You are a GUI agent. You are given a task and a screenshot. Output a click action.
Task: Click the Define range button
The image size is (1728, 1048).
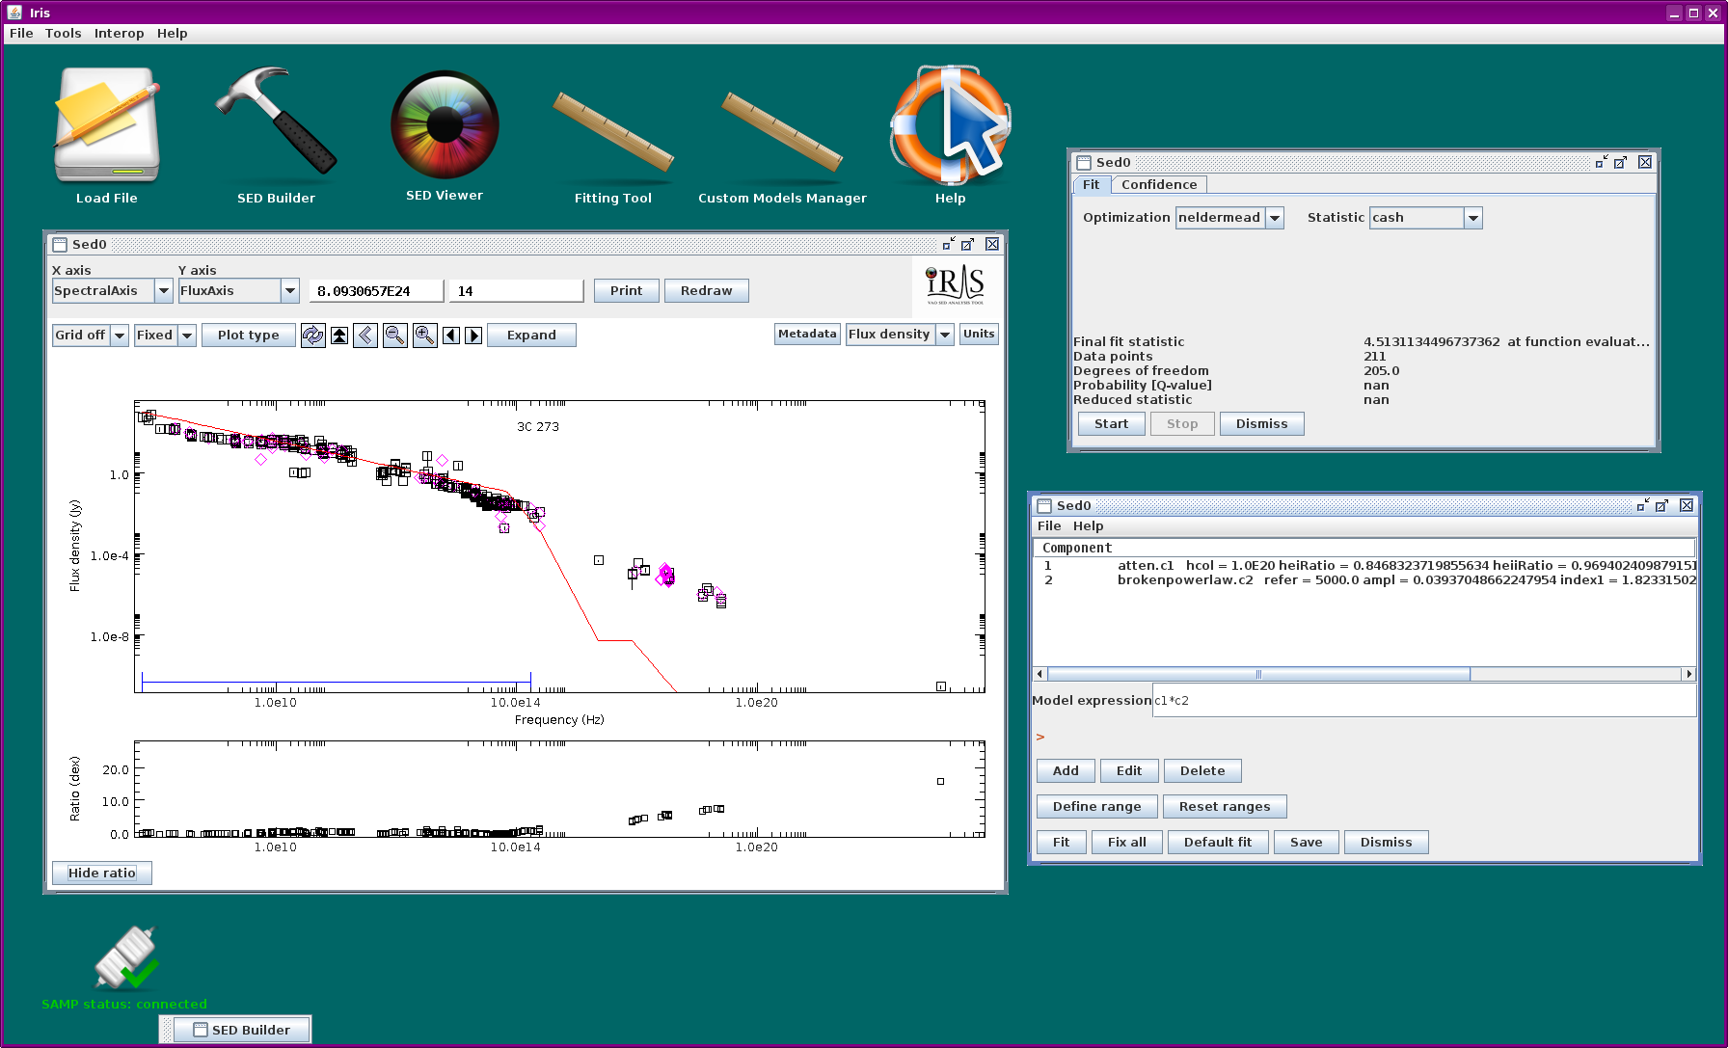[1096, 807]
